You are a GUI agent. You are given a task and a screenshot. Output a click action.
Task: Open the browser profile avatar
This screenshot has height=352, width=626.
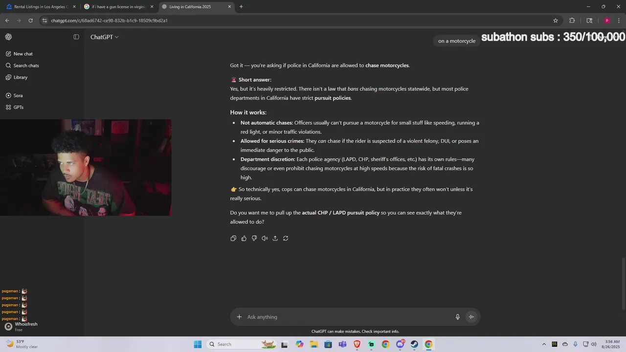pyautogui.click(x=607, y=21)
